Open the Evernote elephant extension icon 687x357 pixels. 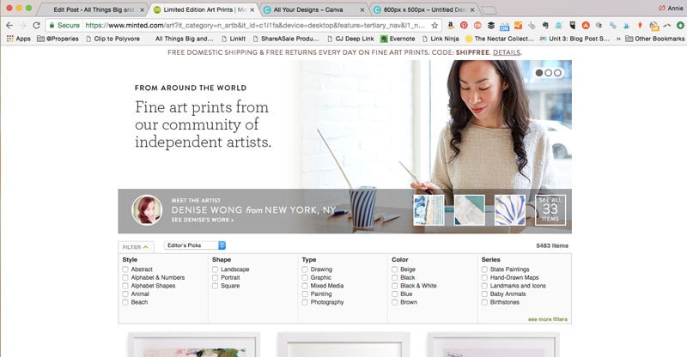pyautogui.click(x=545, y=26)
